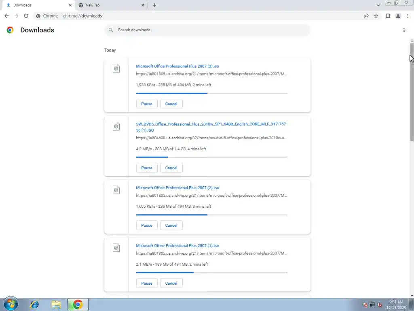
Task: Click file icon for SW_DVD5 Office 2010 ISO
Action: pos(116,126)
